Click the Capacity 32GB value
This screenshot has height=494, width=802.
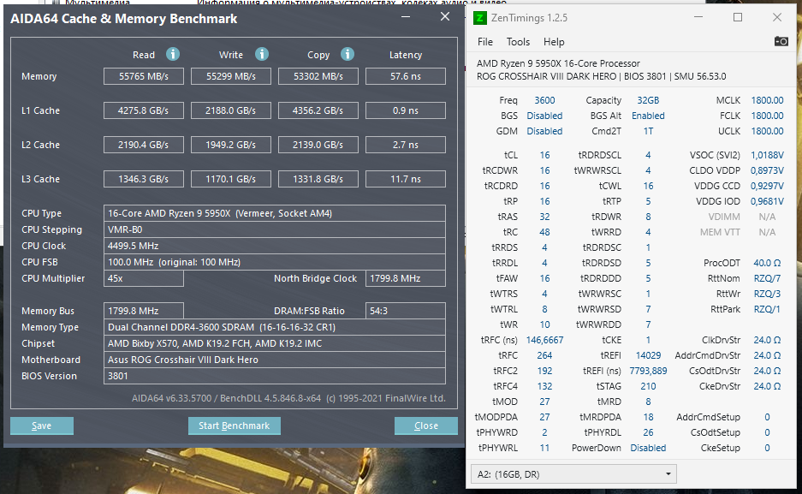point(648,100)
